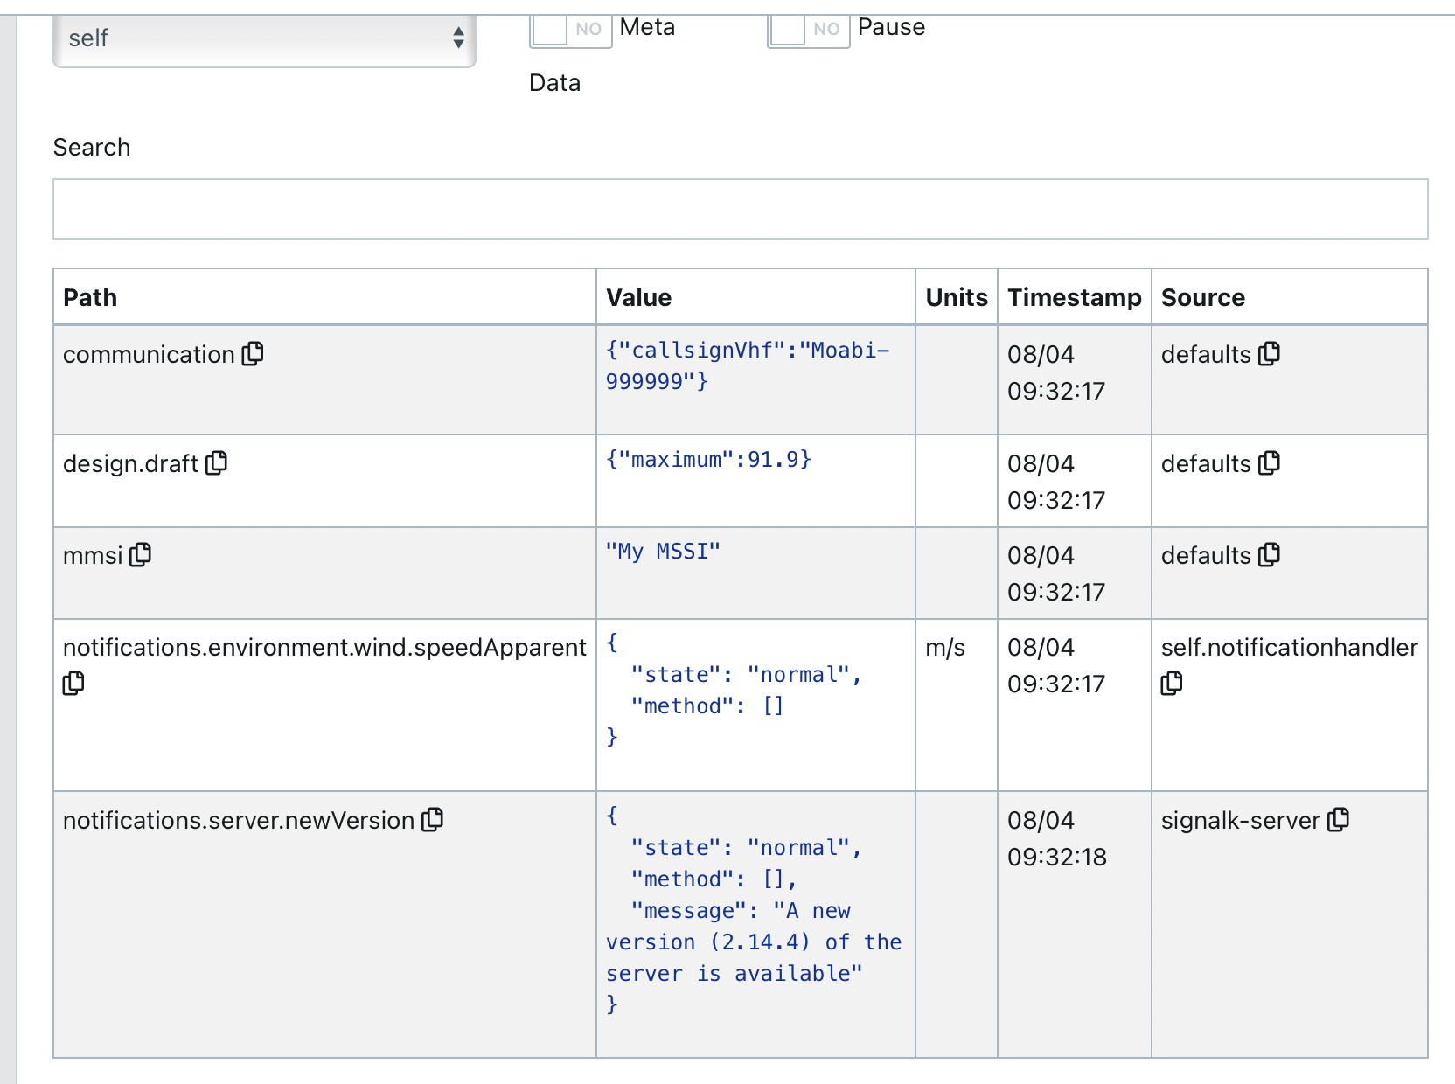1455x1084 pixels.
Task: Select the notifications.server.newVersion path text
Action: coord(239,821)
